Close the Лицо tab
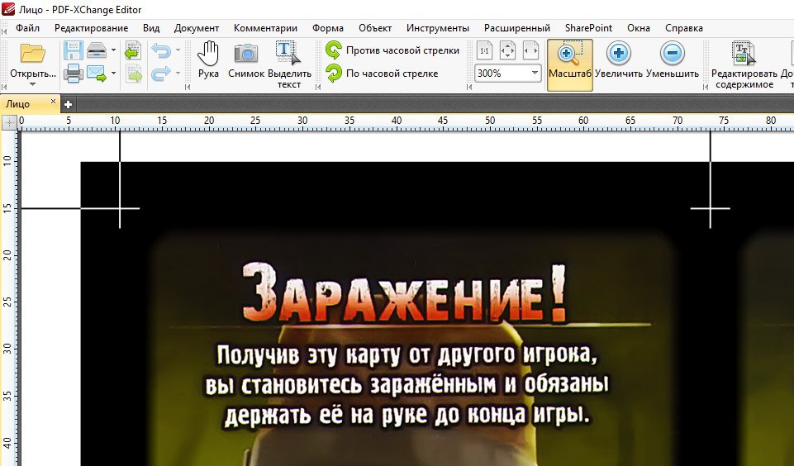794x466 pixels. click(x=53, y=102)
